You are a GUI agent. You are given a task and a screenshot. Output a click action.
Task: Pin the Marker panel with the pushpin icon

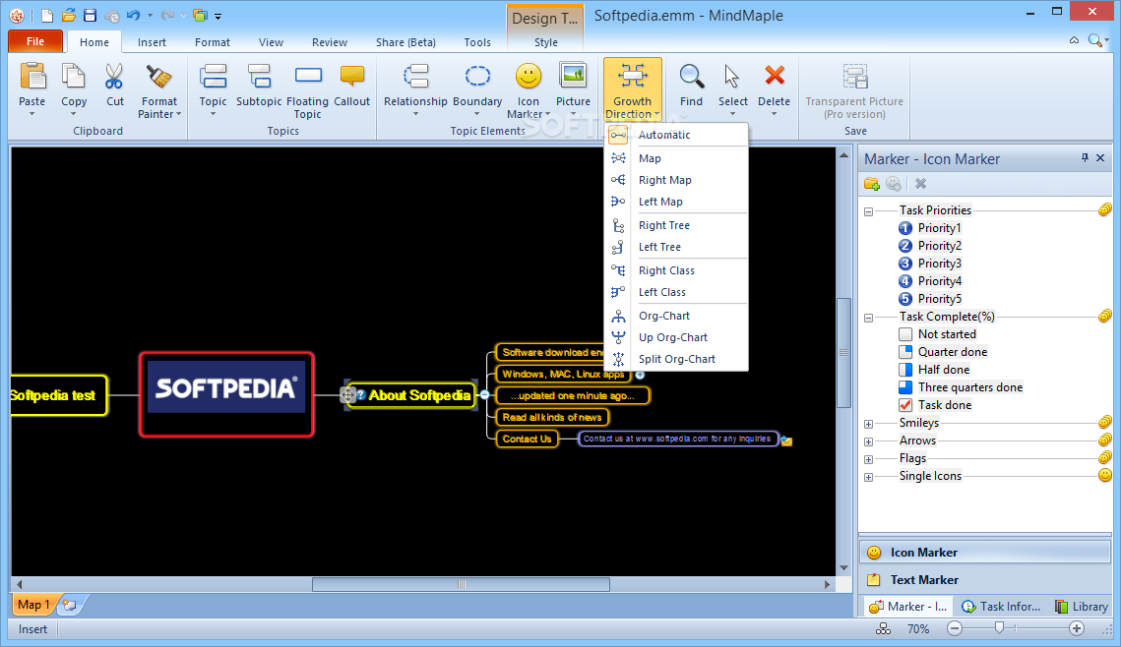(1085, 158)
